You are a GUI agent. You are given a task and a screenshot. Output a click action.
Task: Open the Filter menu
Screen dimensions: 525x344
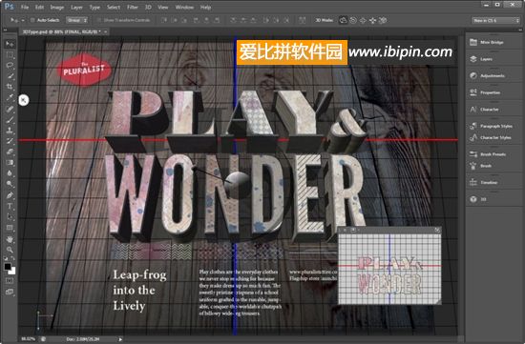click(133, 7)
